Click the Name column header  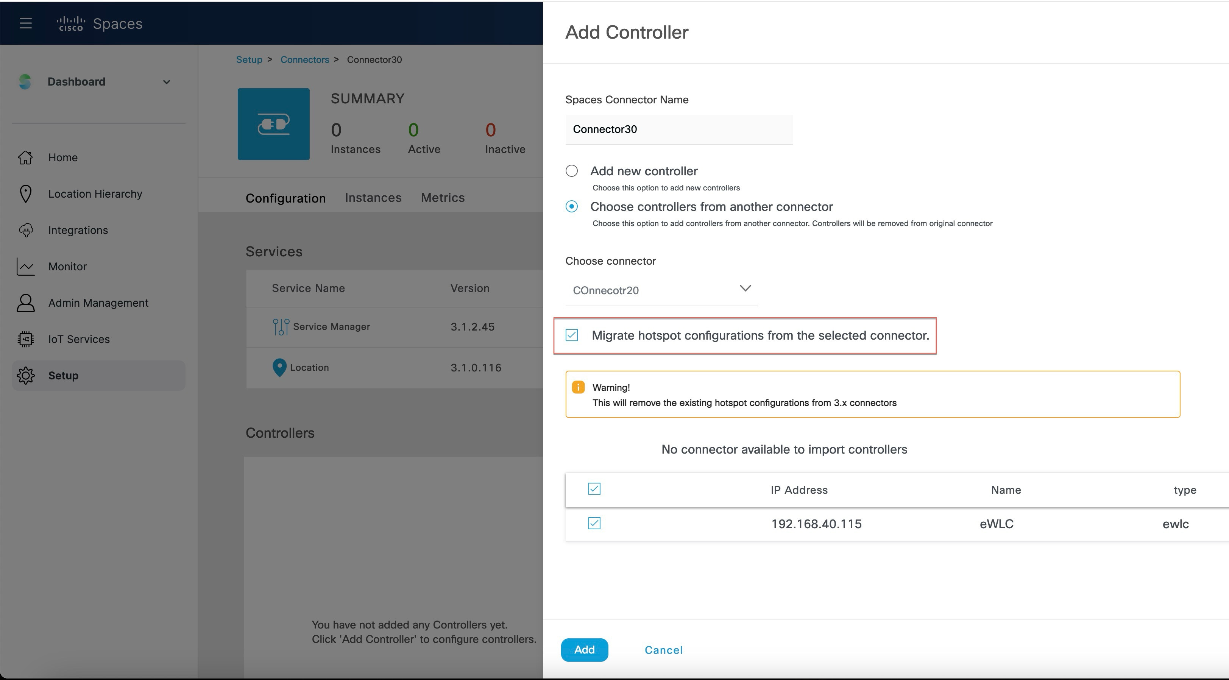tap(1006, 490)
